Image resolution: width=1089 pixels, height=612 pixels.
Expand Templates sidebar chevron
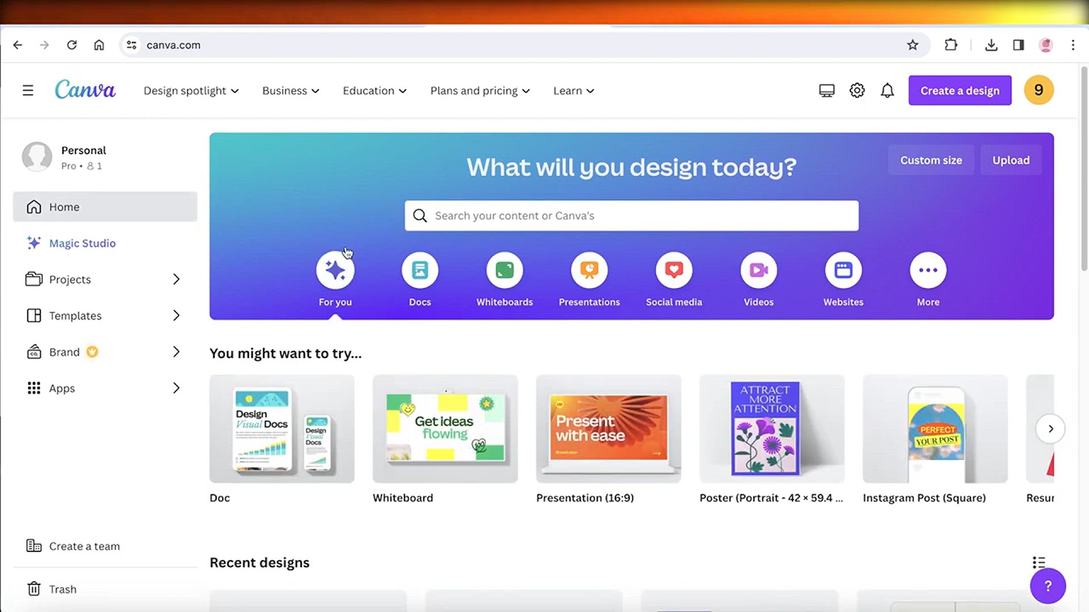point(176,316)
